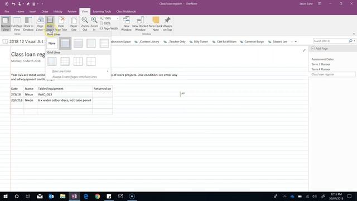Open File Explorer from the taskbar
The width and height of the screenshot is (357, 201).
tap(62, 196)
